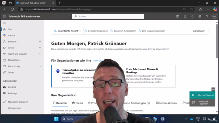Open browser settings and more ellipsis

pos(208,9)
